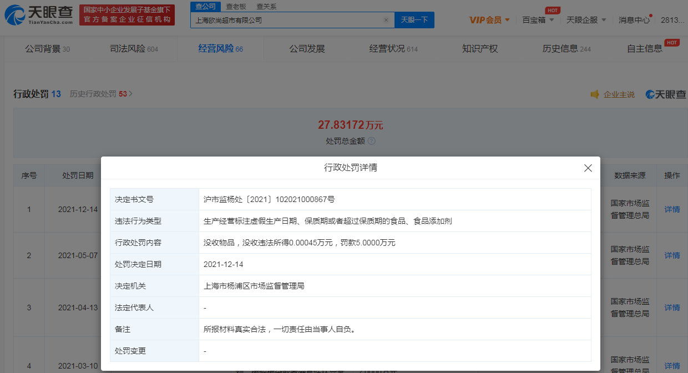
Task: Open 详情 for the 2021-05-07 penalty
Action: point(672,255)
